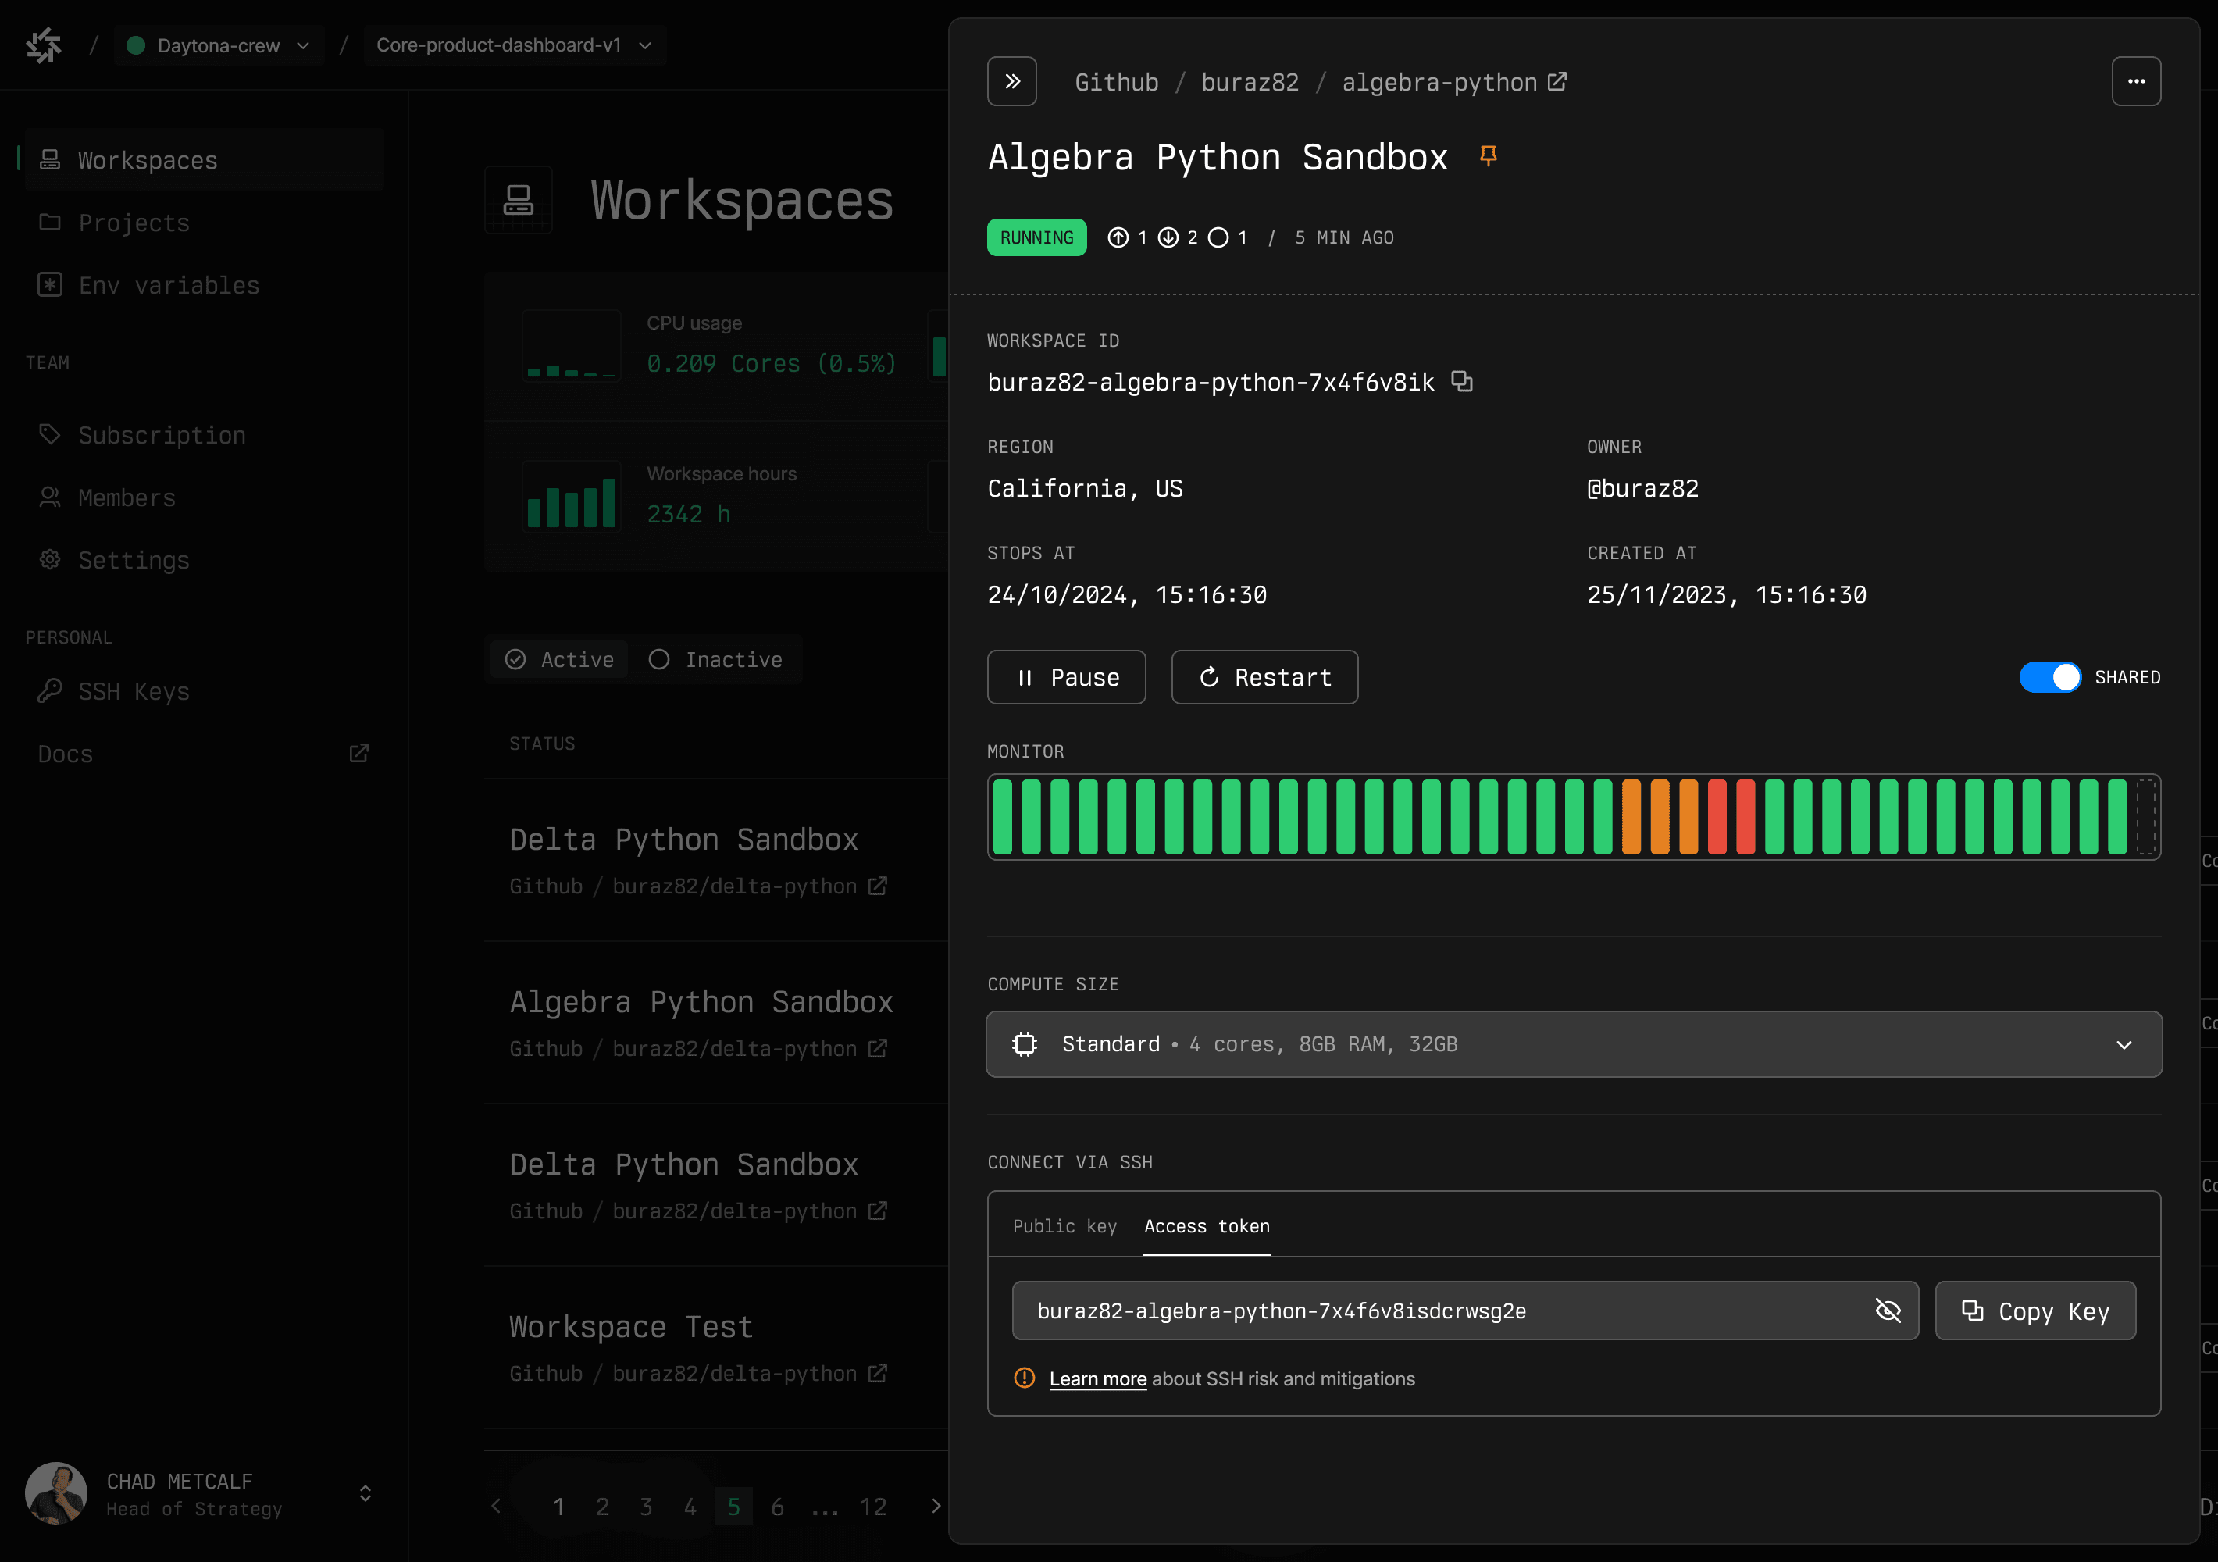Open the three-dots more options menu
2218x1562 pixels.
pos(2135,81)
